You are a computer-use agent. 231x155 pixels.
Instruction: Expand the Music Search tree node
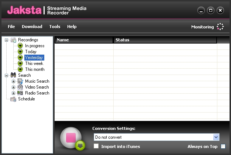[13, 81]
